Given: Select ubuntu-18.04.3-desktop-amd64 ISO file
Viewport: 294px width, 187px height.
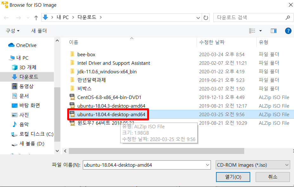Looking at the screenshot, I should 111,106.
